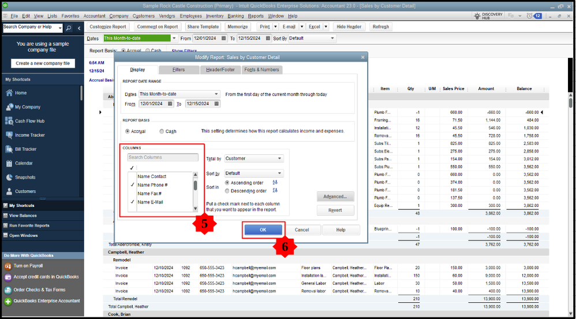
Task: Open calendar picker for dialog From date
Action: [x=170, y=104]
